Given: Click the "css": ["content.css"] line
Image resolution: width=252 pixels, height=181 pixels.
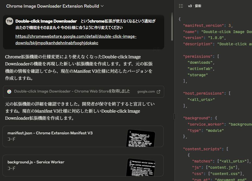Looking at the screenshot, I should 218,174.
